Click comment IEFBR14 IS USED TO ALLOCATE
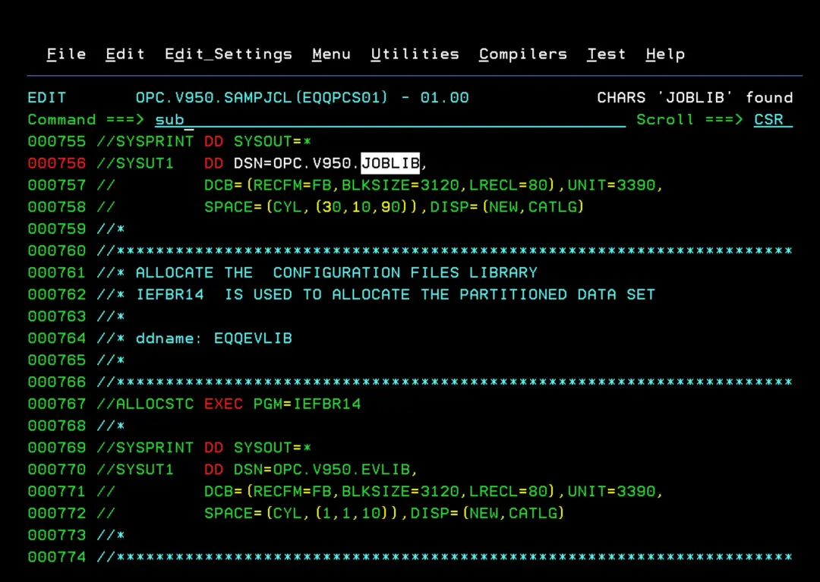820x582 pixels. point(273,294)
